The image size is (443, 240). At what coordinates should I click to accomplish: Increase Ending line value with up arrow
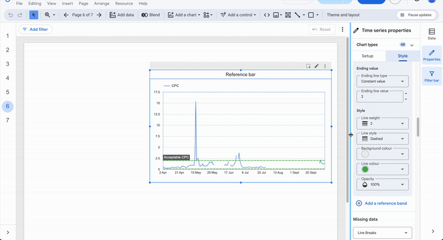click(x=406, y=93)
